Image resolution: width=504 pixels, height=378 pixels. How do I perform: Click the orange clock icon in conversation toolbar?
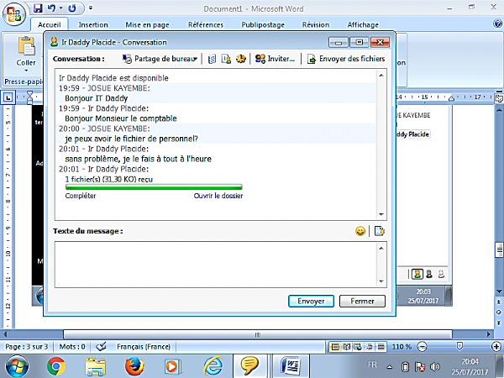241,59
